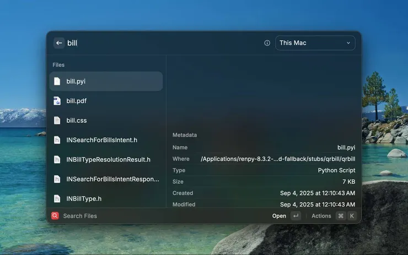Click the INBillType.h header icon
This screenshot has width=408, height=255.
tap(57, 199)
